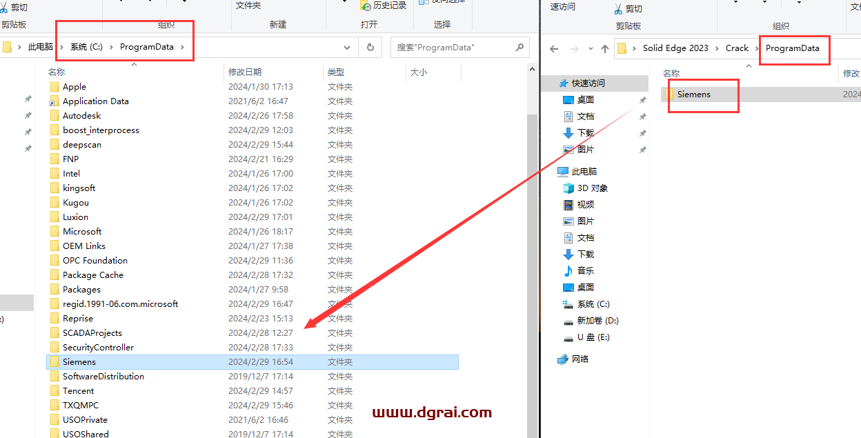Click refresh button in left Explorer window

370,48
